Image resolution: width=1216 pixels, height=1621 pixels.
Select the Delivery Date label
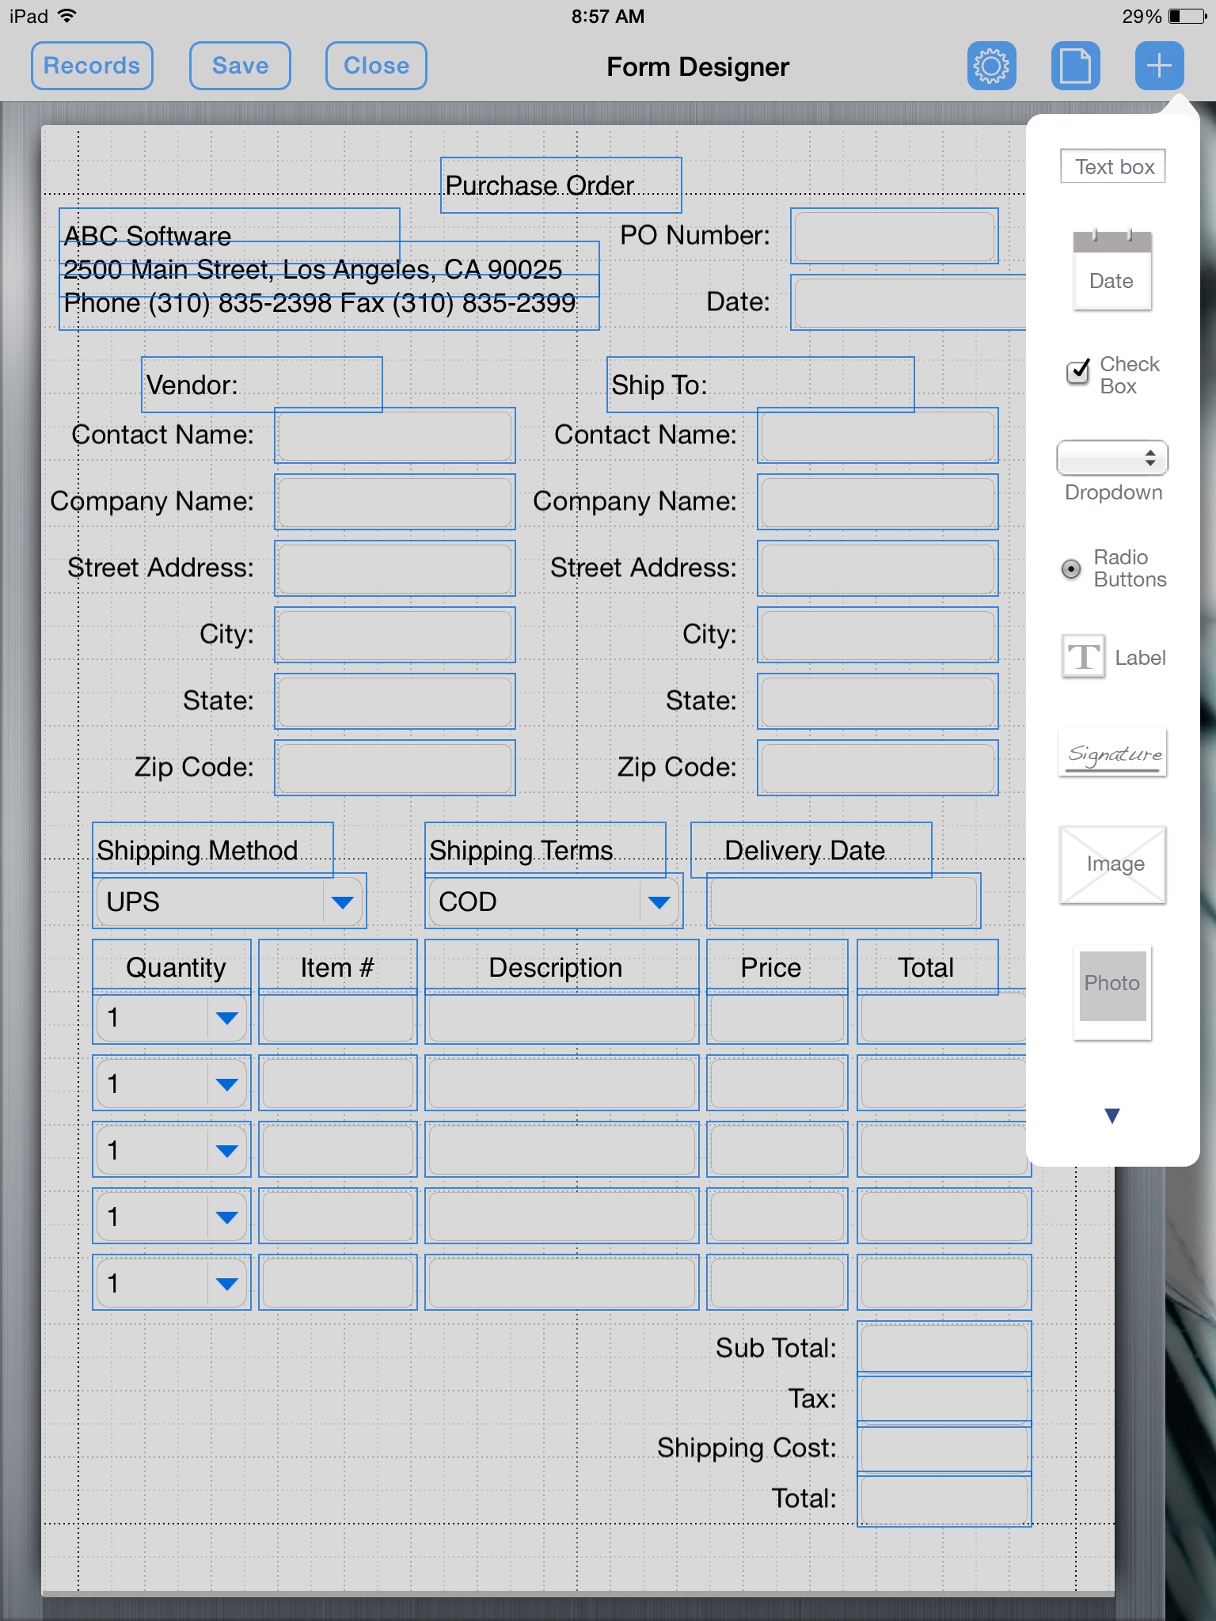point(811,850)
